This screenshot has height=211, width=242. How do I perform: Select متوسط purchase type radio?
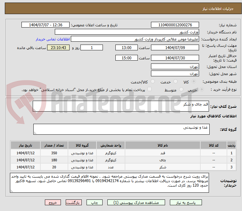pos(181,90)
